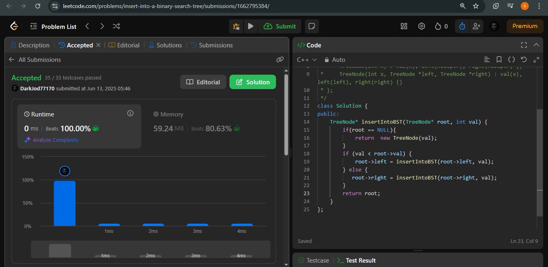
Task: Click the 'class Solution {' code line
Action: coord(342,106)
